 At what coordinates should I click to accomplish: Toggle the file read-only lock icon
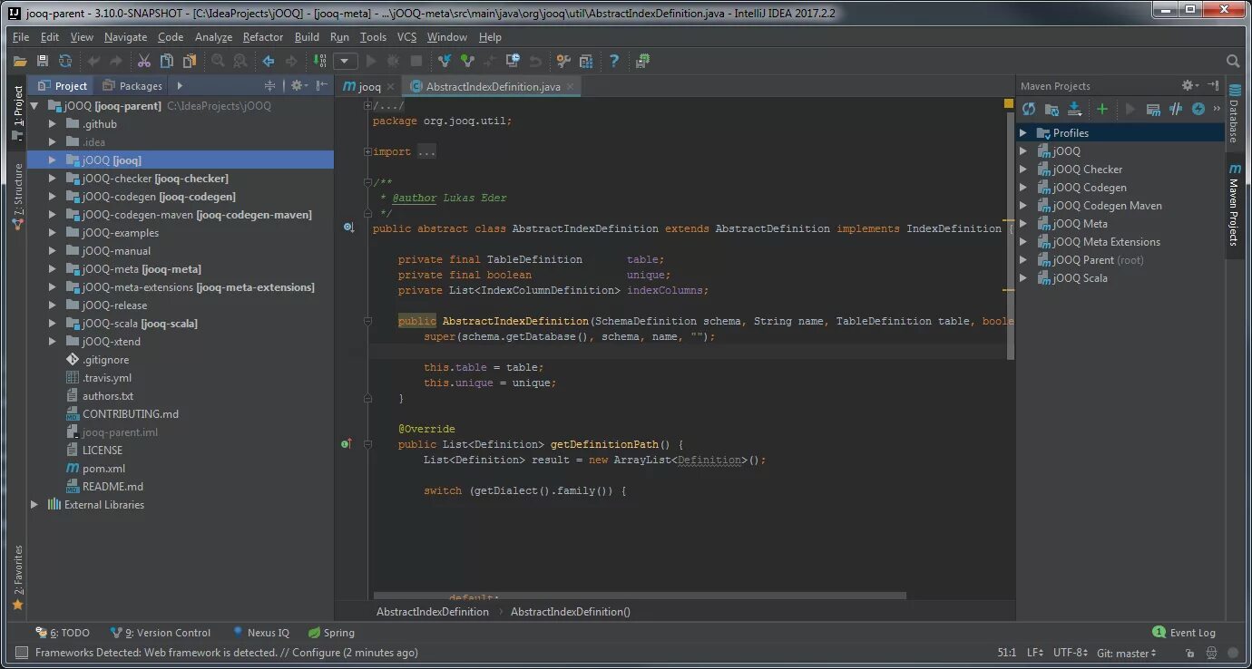pyautogui.click(x=1189, y=653)
